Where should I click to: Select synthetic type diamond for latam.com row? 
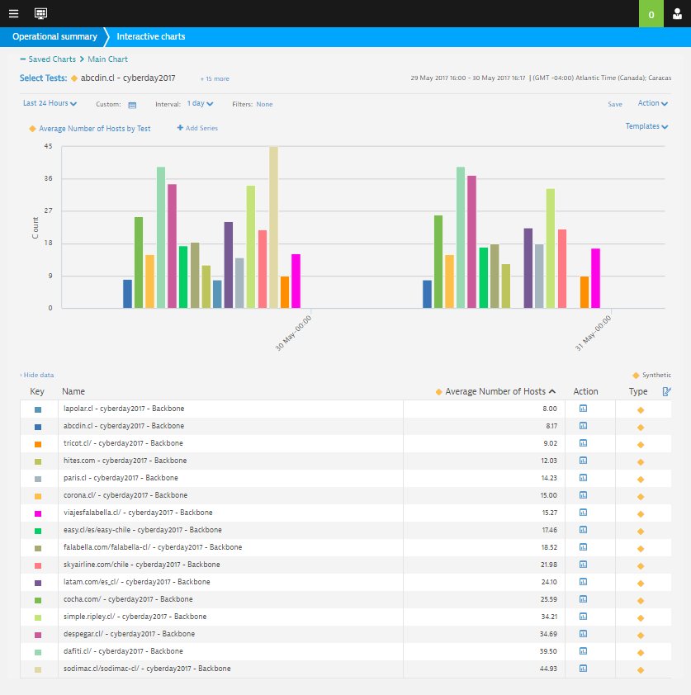coord(641,584)
